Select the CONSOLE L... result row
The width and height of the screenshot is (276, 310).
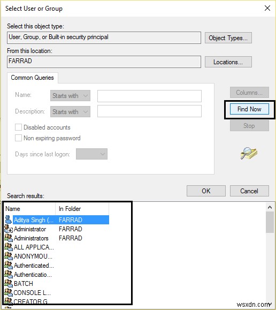coord(57,293)
